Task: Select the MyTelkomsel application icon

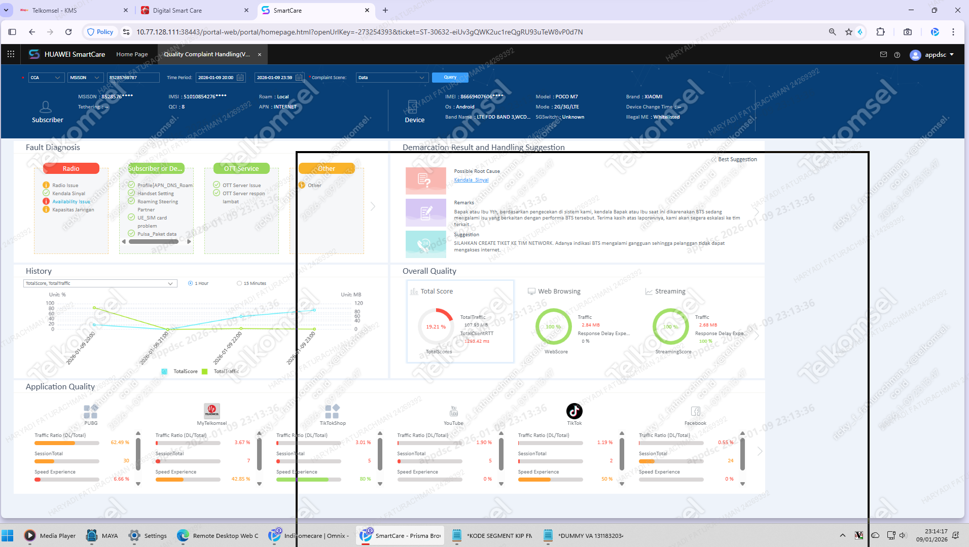Action: tap(211, 411)
